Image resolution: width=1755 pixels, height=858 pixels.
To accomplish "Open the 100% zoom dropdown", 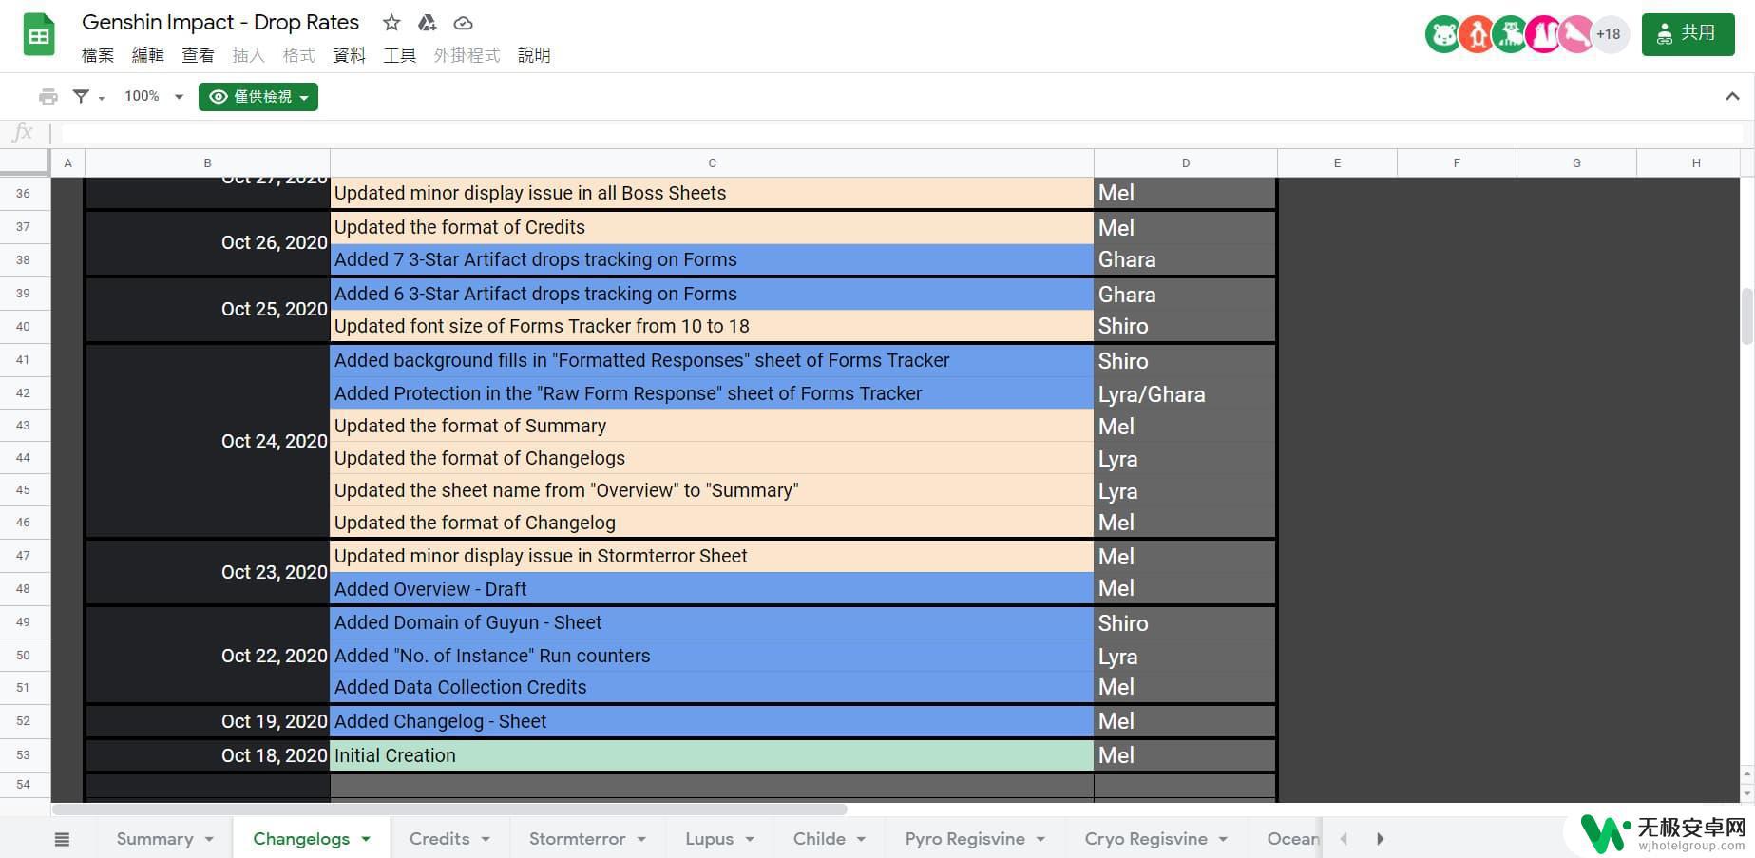I will tap(153, 96).
